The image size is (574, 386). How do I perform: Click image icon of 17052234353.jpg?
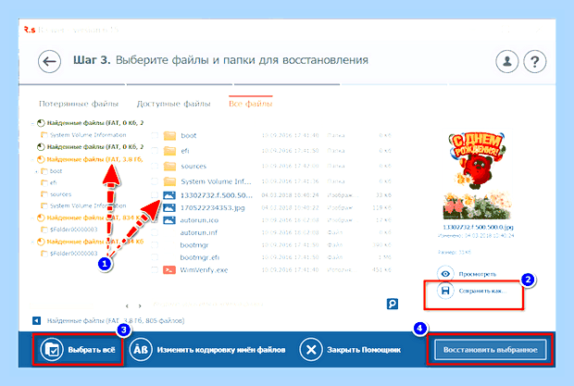coord(169,208)
